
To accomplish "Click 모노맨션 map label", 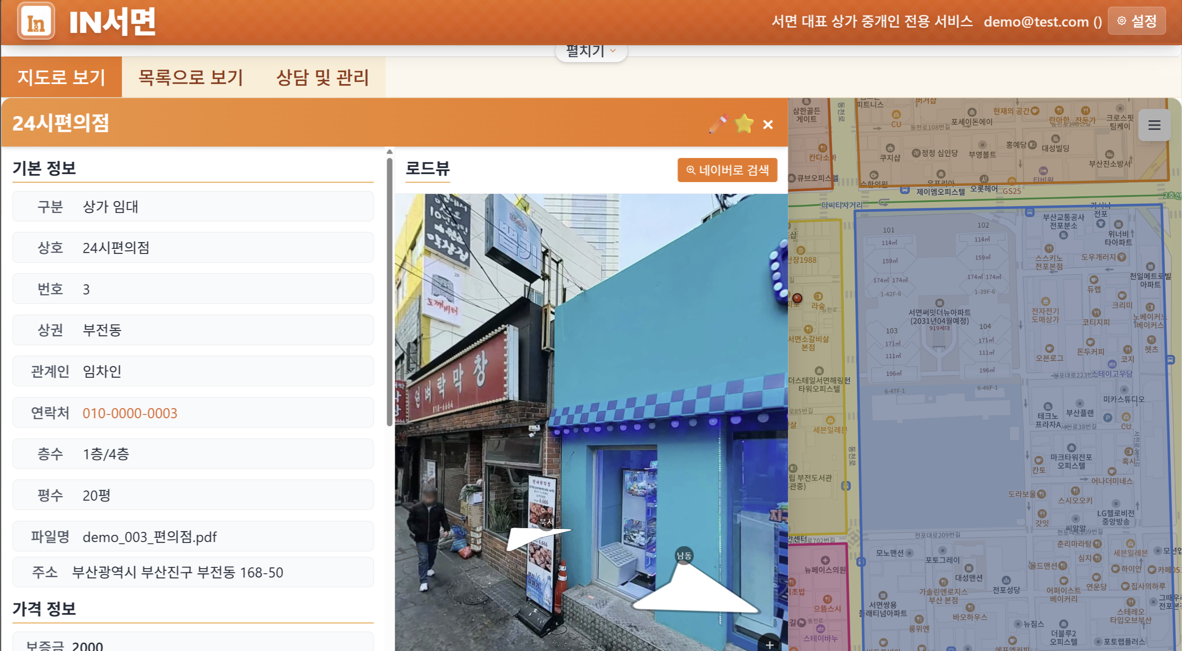I will (x=889, y=553).
